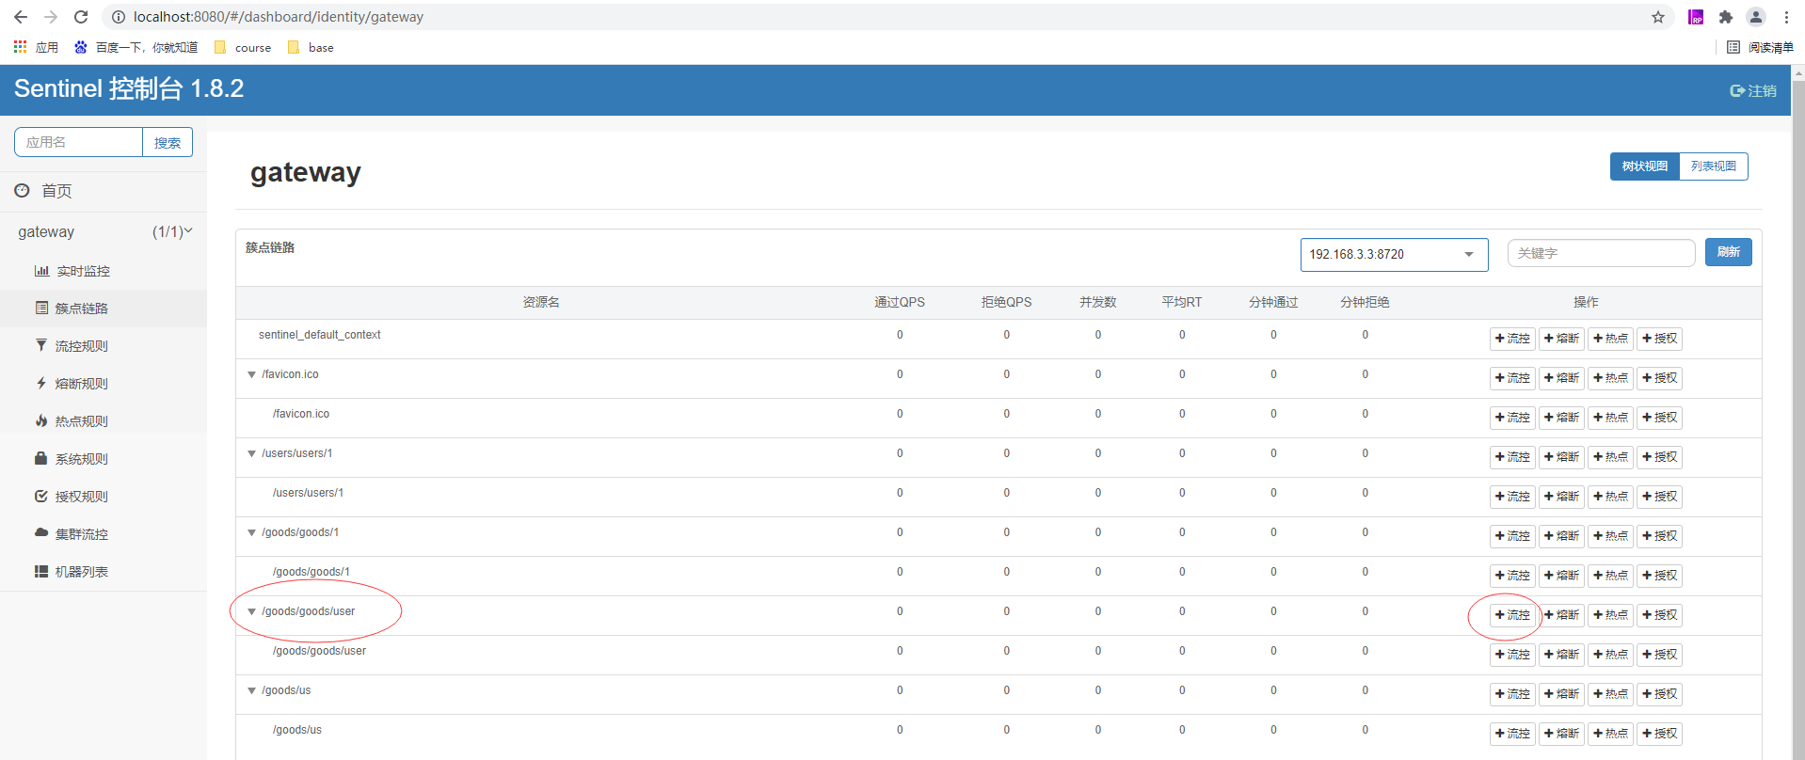The height and width of the screenshot is (760, 1805).
Task: Open the 192.168.3.3:8720 machine dropdown
Action: pyautogui.click(x=1394, y=254)
